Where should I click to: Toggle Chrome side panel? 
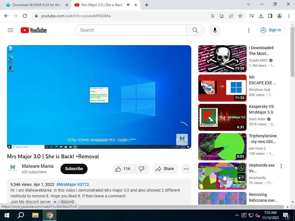(270, 16)
